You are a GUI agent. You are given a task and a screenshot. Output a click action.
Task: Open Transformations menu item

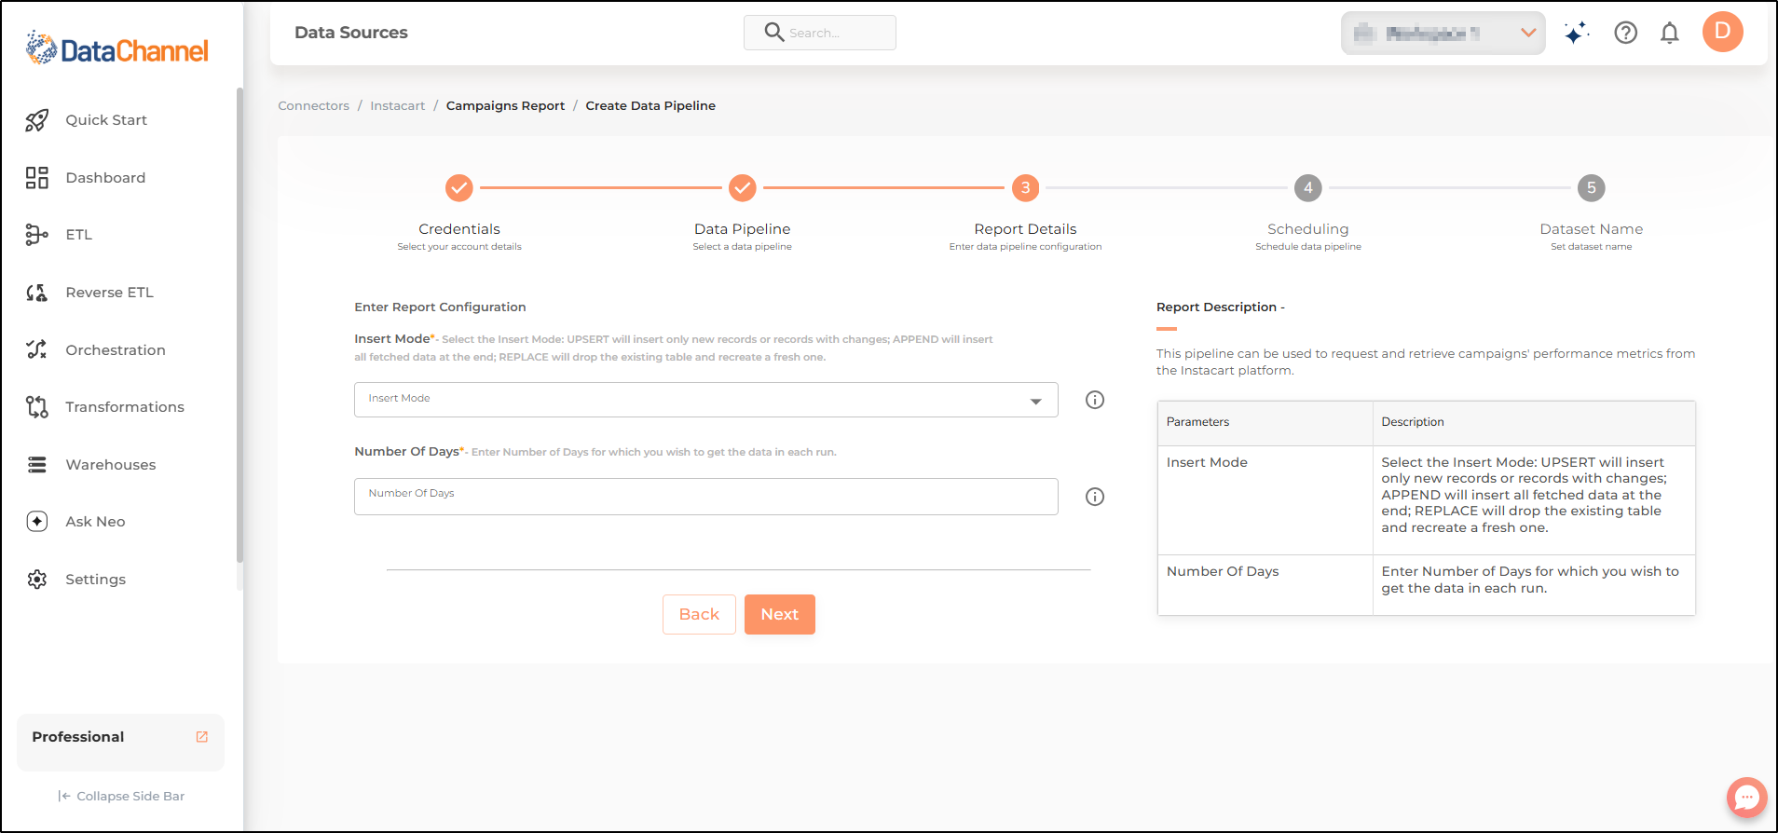pos(125,407)
